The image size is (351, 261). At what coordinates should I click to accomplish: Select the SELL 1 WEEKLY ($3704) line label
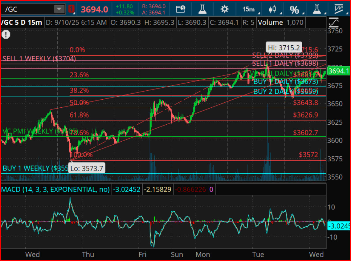click(39, 59)
